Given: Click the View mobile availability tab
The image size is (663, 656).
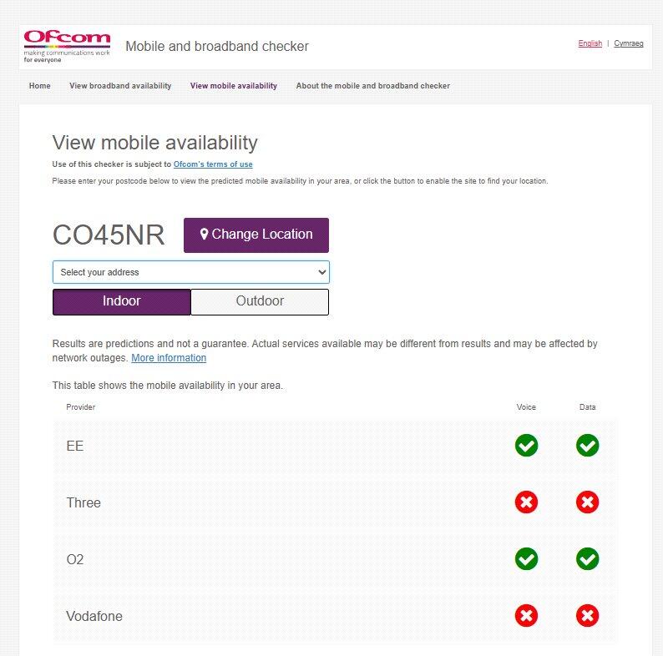Looking at the screenshot, I should point(234,86).
